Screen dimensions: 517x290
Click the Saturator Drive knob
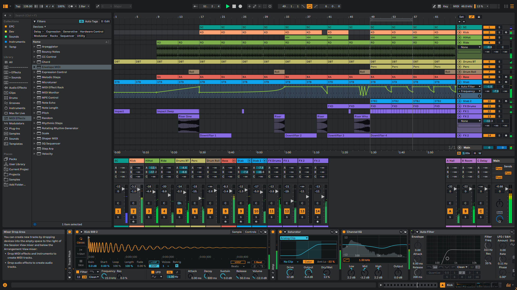[290, 272]
